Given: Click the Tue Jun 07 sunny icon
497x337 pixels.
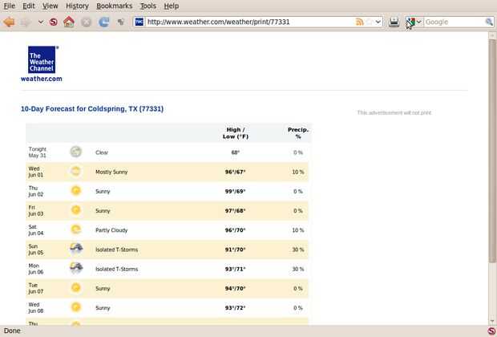Looking at the screenshot, I should 76,288.
